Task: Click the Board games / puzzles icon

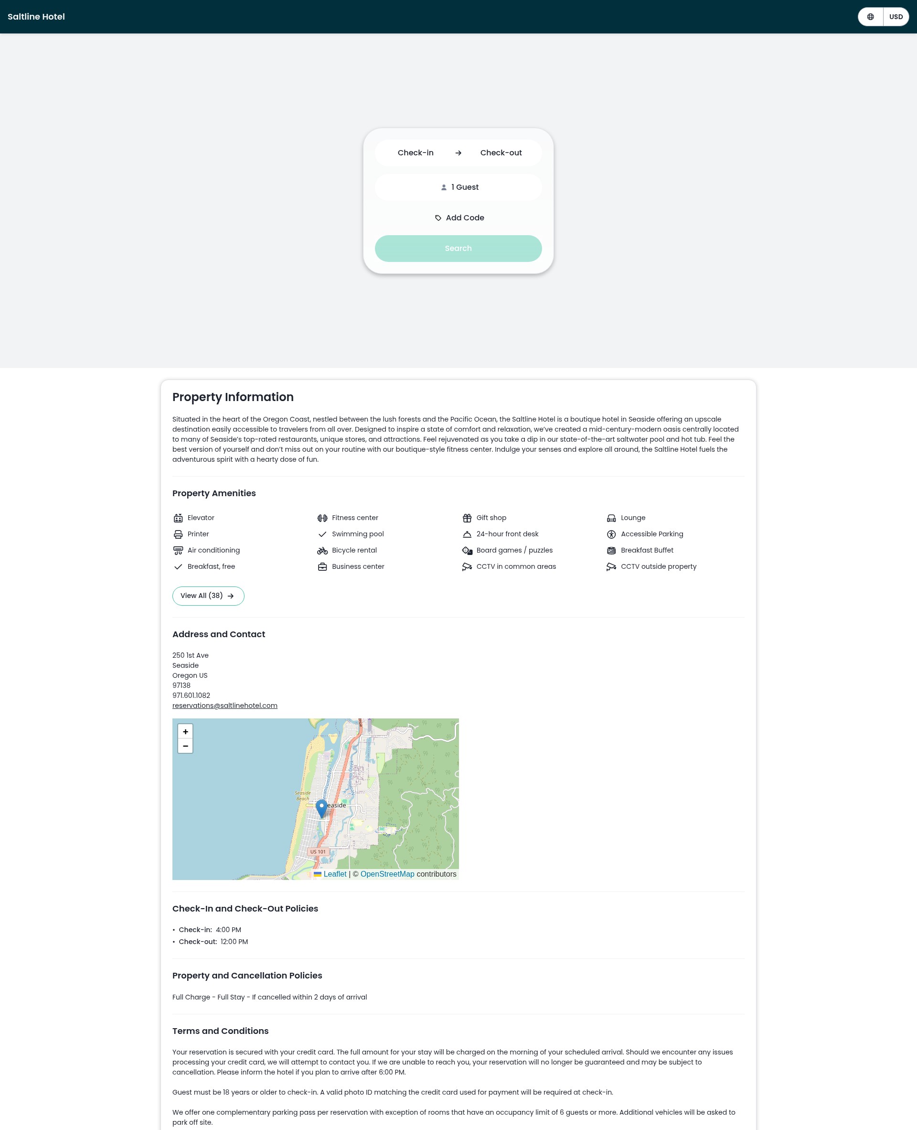Action: pos(467,550)
